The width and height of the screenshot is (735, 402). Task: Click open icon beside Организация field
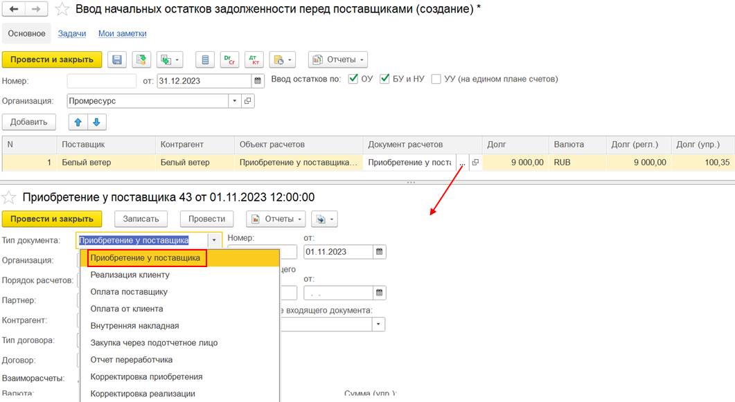tap(248, 101)
